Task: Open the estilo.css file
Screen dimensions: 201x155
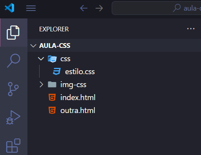Action: click(80, 72)
